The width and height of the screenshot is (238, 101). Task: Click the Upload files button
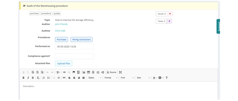click(x=63, y=64)
